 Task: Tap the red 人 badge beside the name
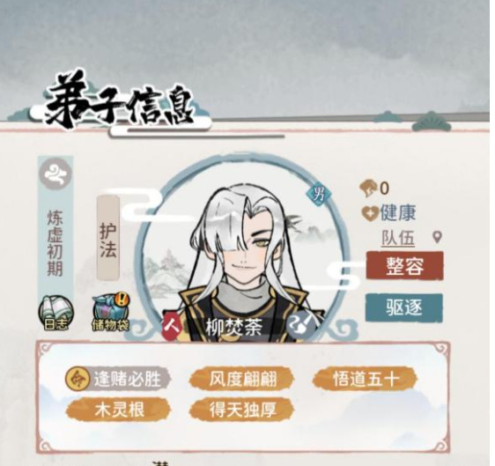pyautogui.click(x=172, y=326)
